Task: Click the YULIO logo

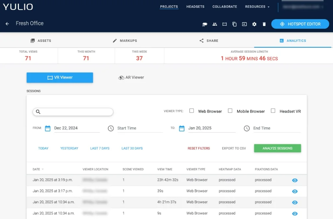Action: [x=18, y=7]
